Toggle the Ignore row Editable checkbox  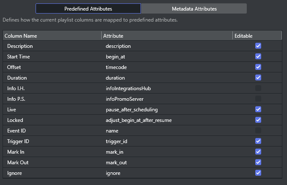[x=258, y=173]
